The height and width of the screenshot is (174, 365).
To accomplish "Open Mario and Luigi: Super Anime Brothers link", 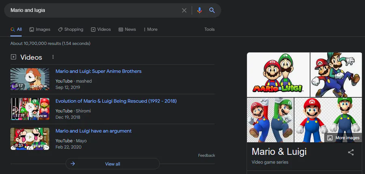I will pyautogui.click(x=99, y=71).
